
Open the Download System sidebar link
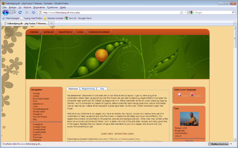[x=41, y=99]
